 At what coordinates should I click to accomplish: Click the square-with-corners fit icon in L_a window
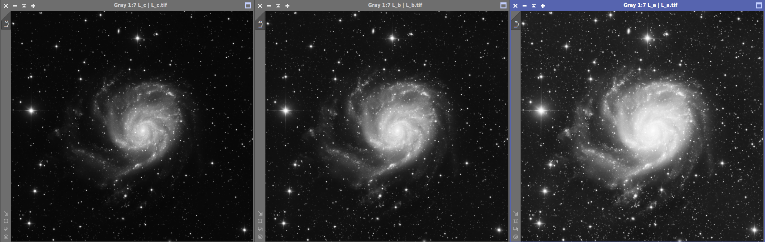click(516, 221)
